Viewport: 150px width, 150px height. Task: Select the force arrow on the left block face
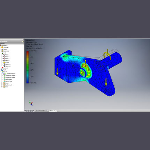tap(57, 71)
